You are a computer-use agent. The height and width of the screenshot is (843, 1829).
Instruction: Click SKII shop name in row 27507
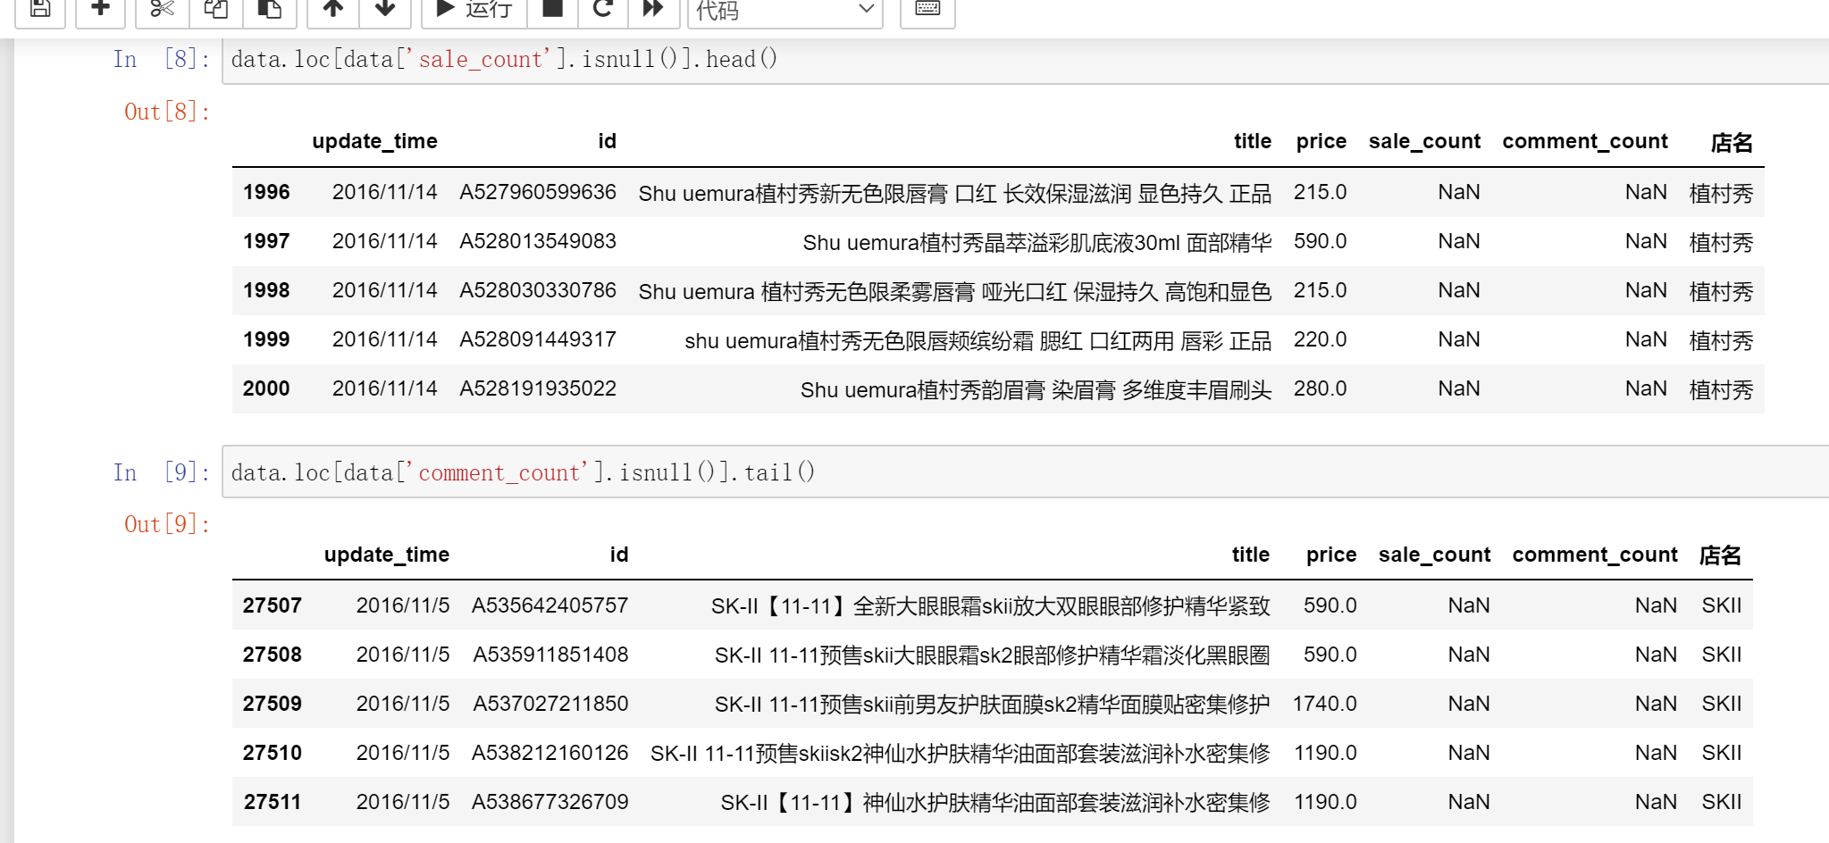coord(1722,606)
